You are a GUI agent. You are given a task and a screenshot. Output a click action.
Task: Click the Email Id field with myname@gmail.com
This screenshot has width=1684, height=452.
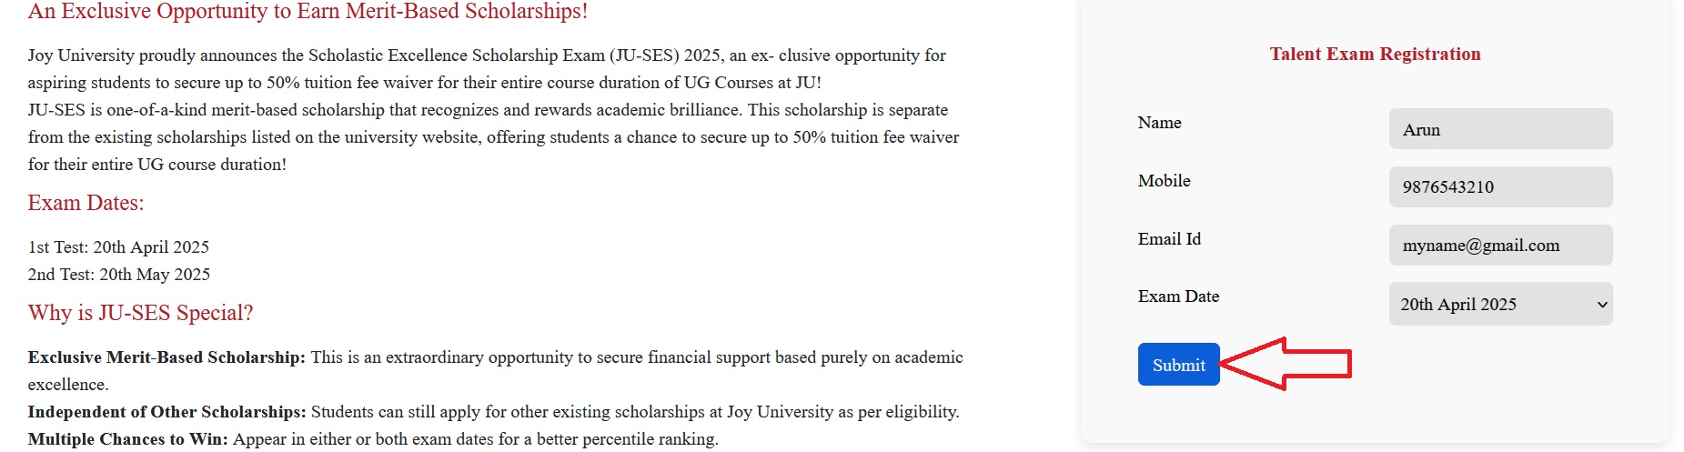pos(1499,245)
